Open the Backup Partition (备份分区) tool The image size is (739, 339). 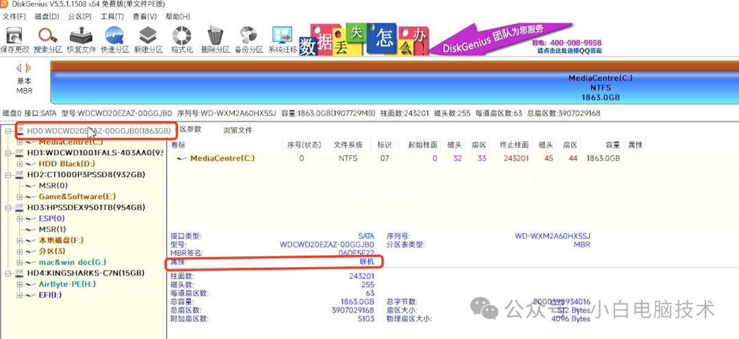click(248, 40)
